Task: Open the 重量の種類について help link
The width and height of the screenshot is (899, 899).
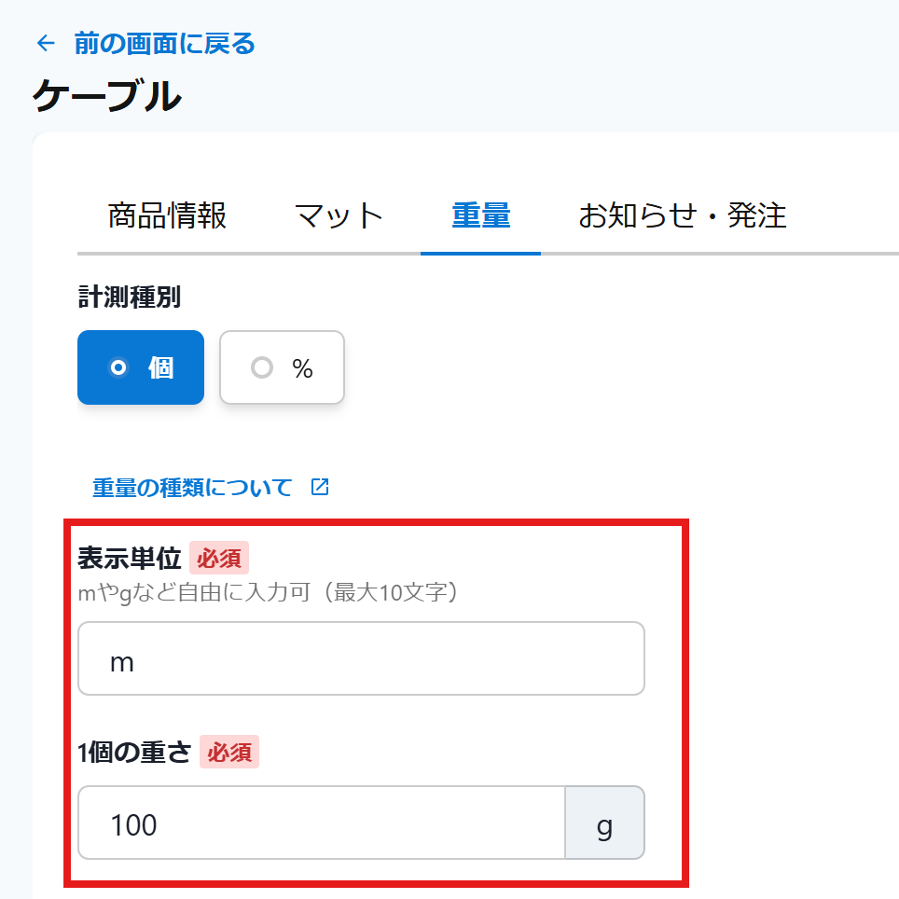Action: [192, 487]
